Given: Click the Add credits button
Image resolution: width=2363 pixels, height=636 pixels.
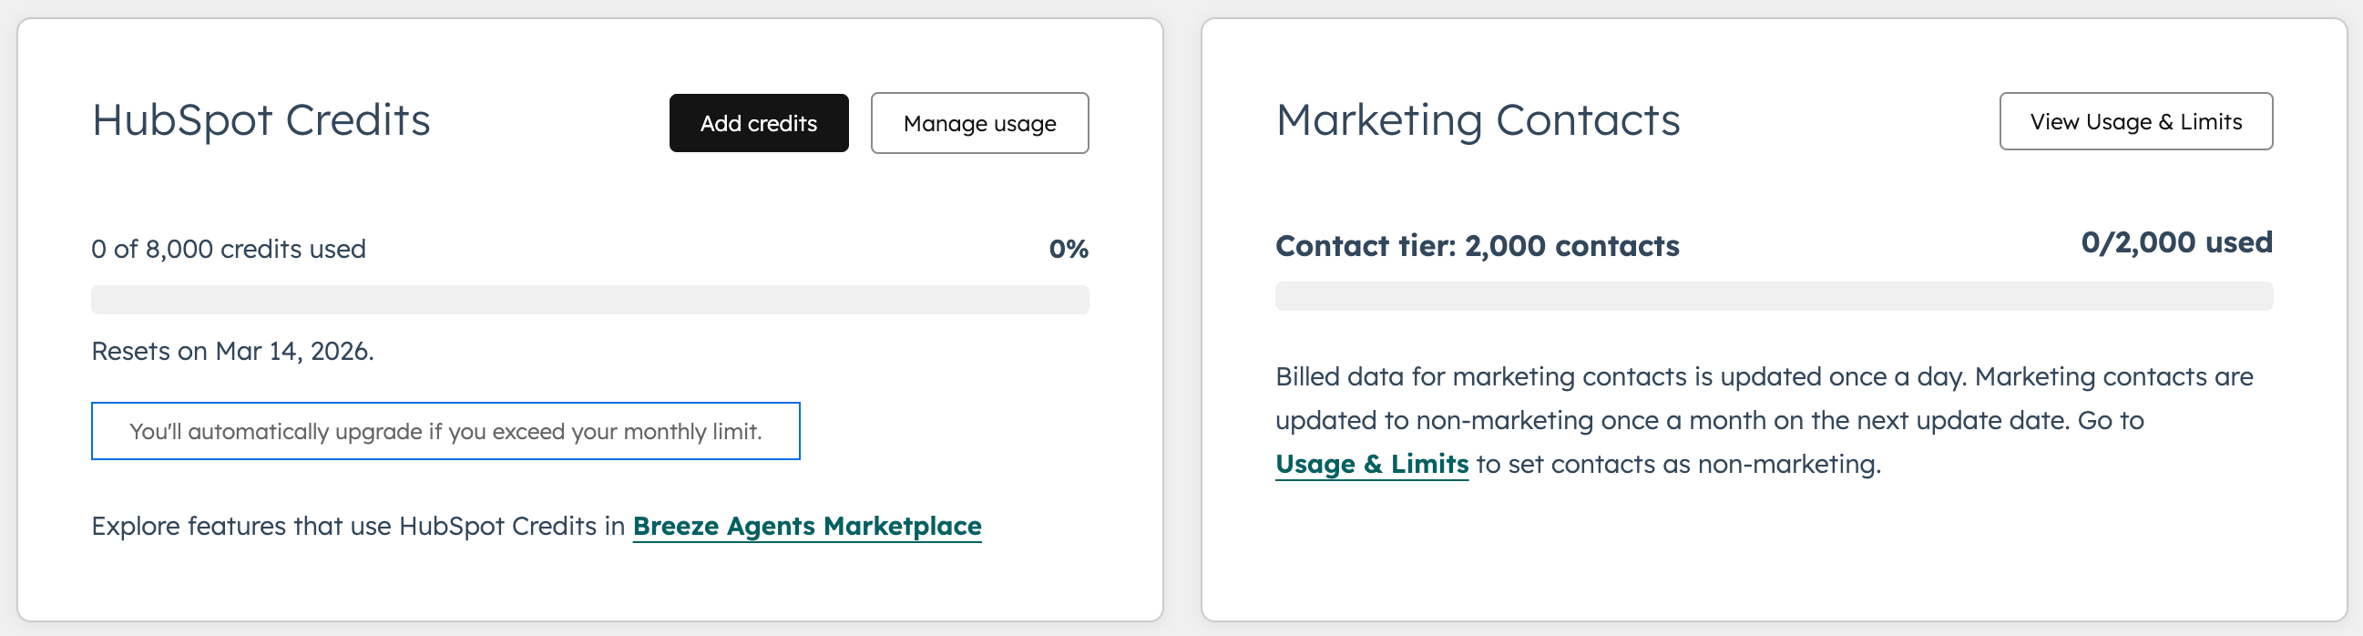Looking at the screenshot, I should (759, 123).
